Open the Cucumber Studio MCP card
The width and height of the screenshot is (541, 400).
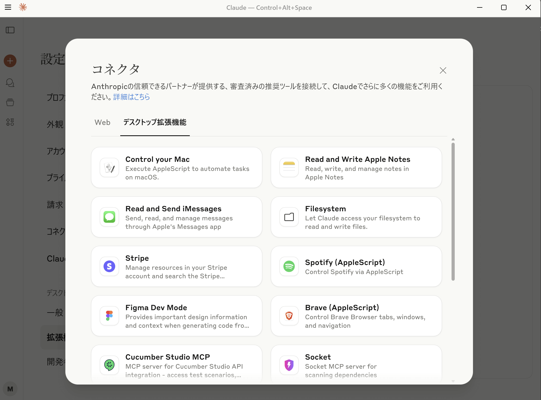pos(177,364)
